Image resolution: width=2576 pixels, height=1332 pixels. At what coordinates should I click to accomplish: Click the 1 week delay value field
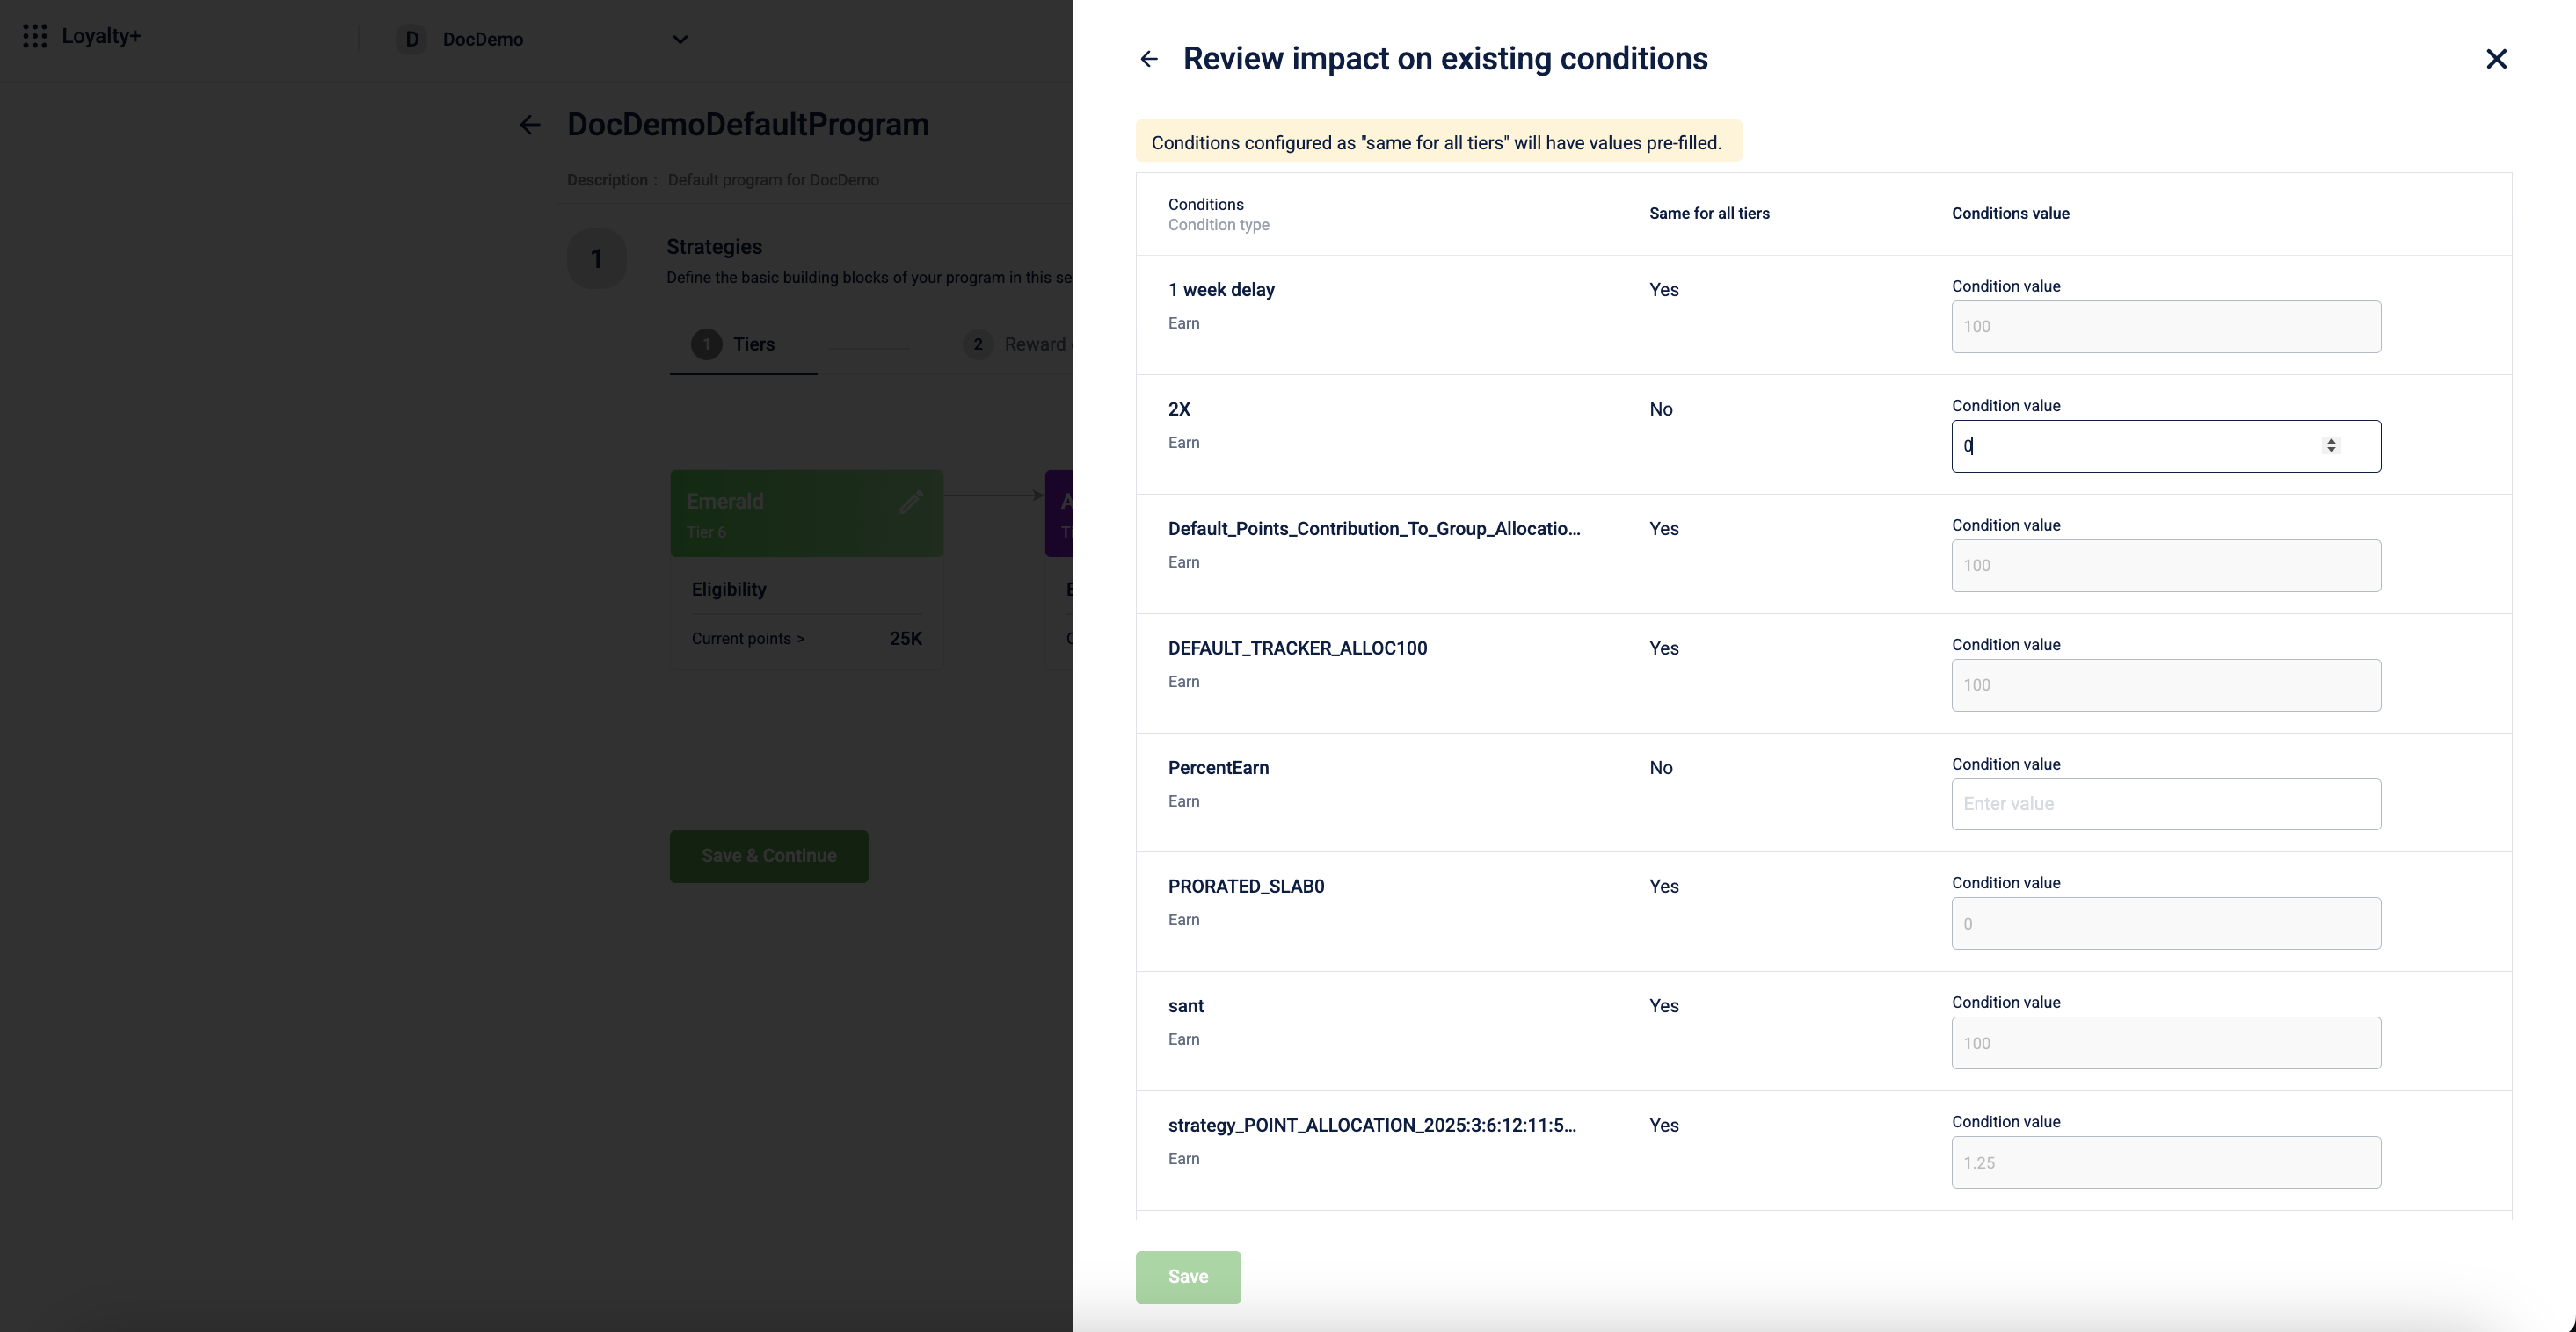point(2165,327)
